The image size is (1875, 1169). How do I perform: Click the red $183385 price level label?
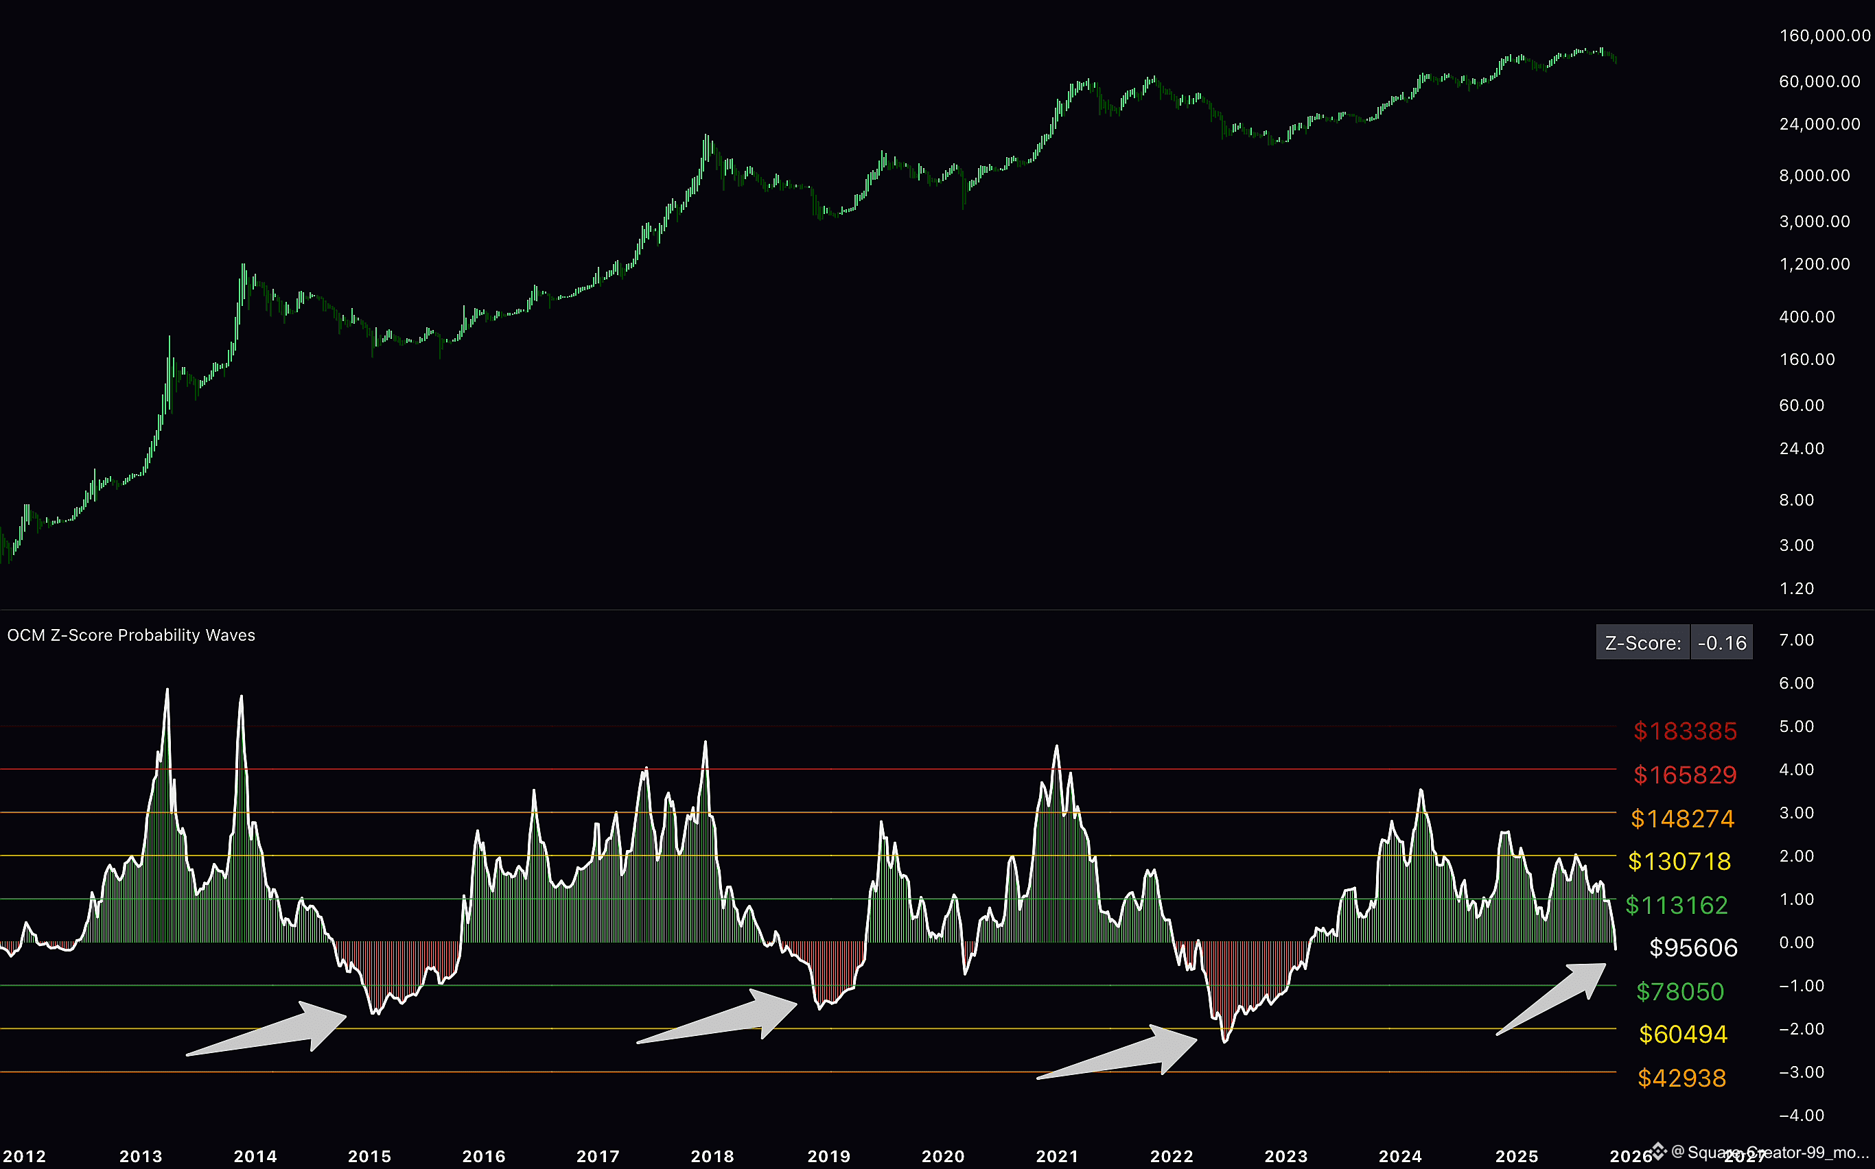[1685, 731]
